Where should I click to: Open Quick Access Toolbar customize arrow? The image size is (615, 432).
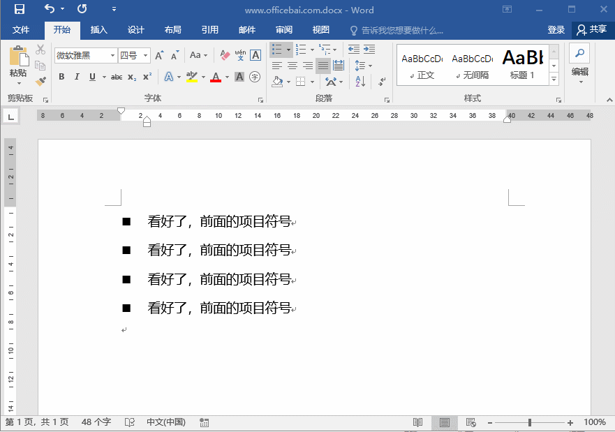[114, 9]
